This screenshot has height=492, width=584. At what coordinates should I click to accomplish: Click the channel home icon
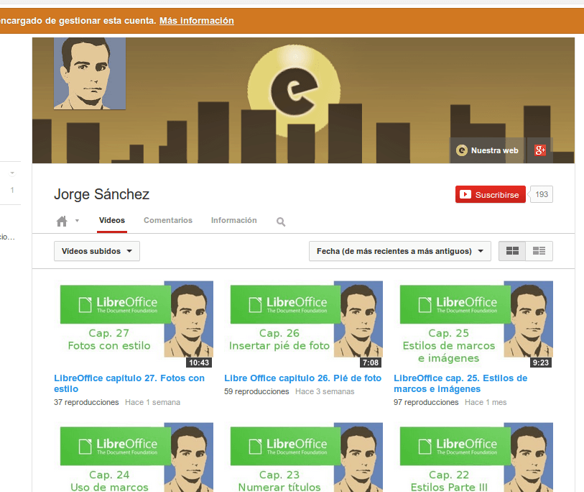coord(62,221)
